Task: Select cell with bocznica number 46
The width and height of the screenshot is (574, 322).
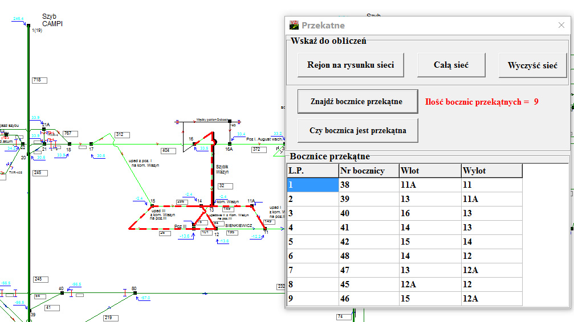Action: [369, 299]
